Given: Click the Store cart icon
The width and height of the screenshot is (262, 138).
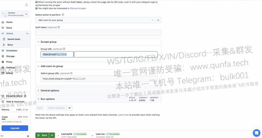Looking at the screenshot, I should (3, 28).
